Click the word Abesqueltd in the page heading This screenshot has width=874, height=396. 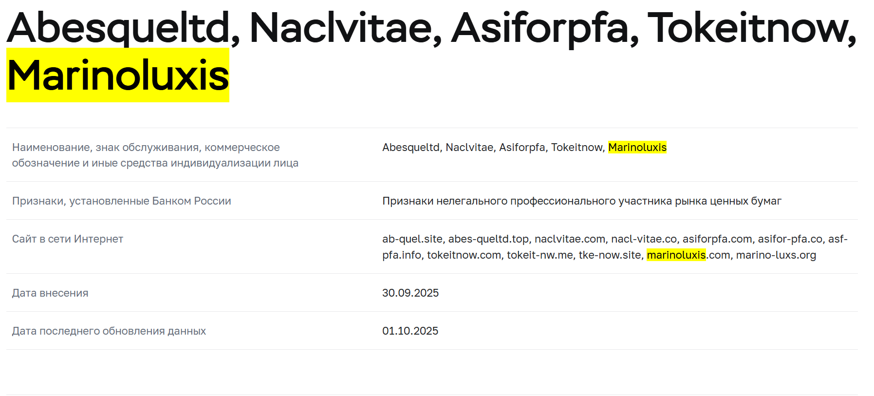118,28
